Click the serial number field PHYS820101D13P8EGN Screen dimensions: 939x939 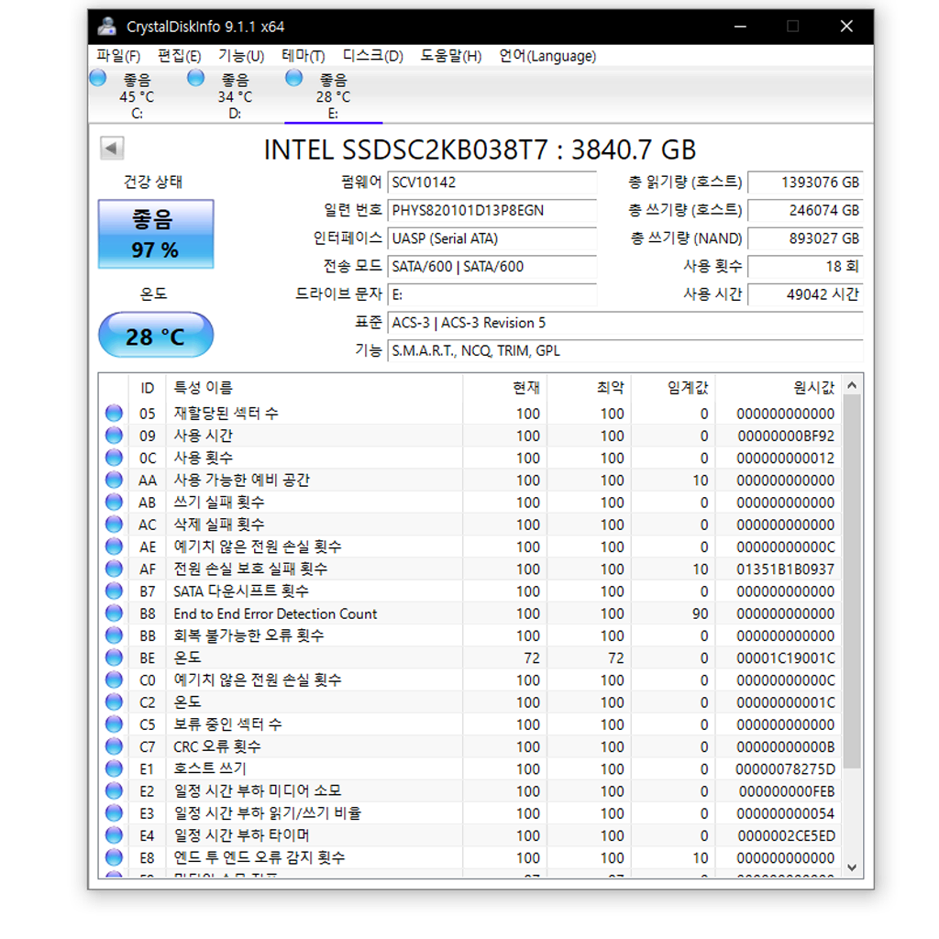(x=492, y=210)
